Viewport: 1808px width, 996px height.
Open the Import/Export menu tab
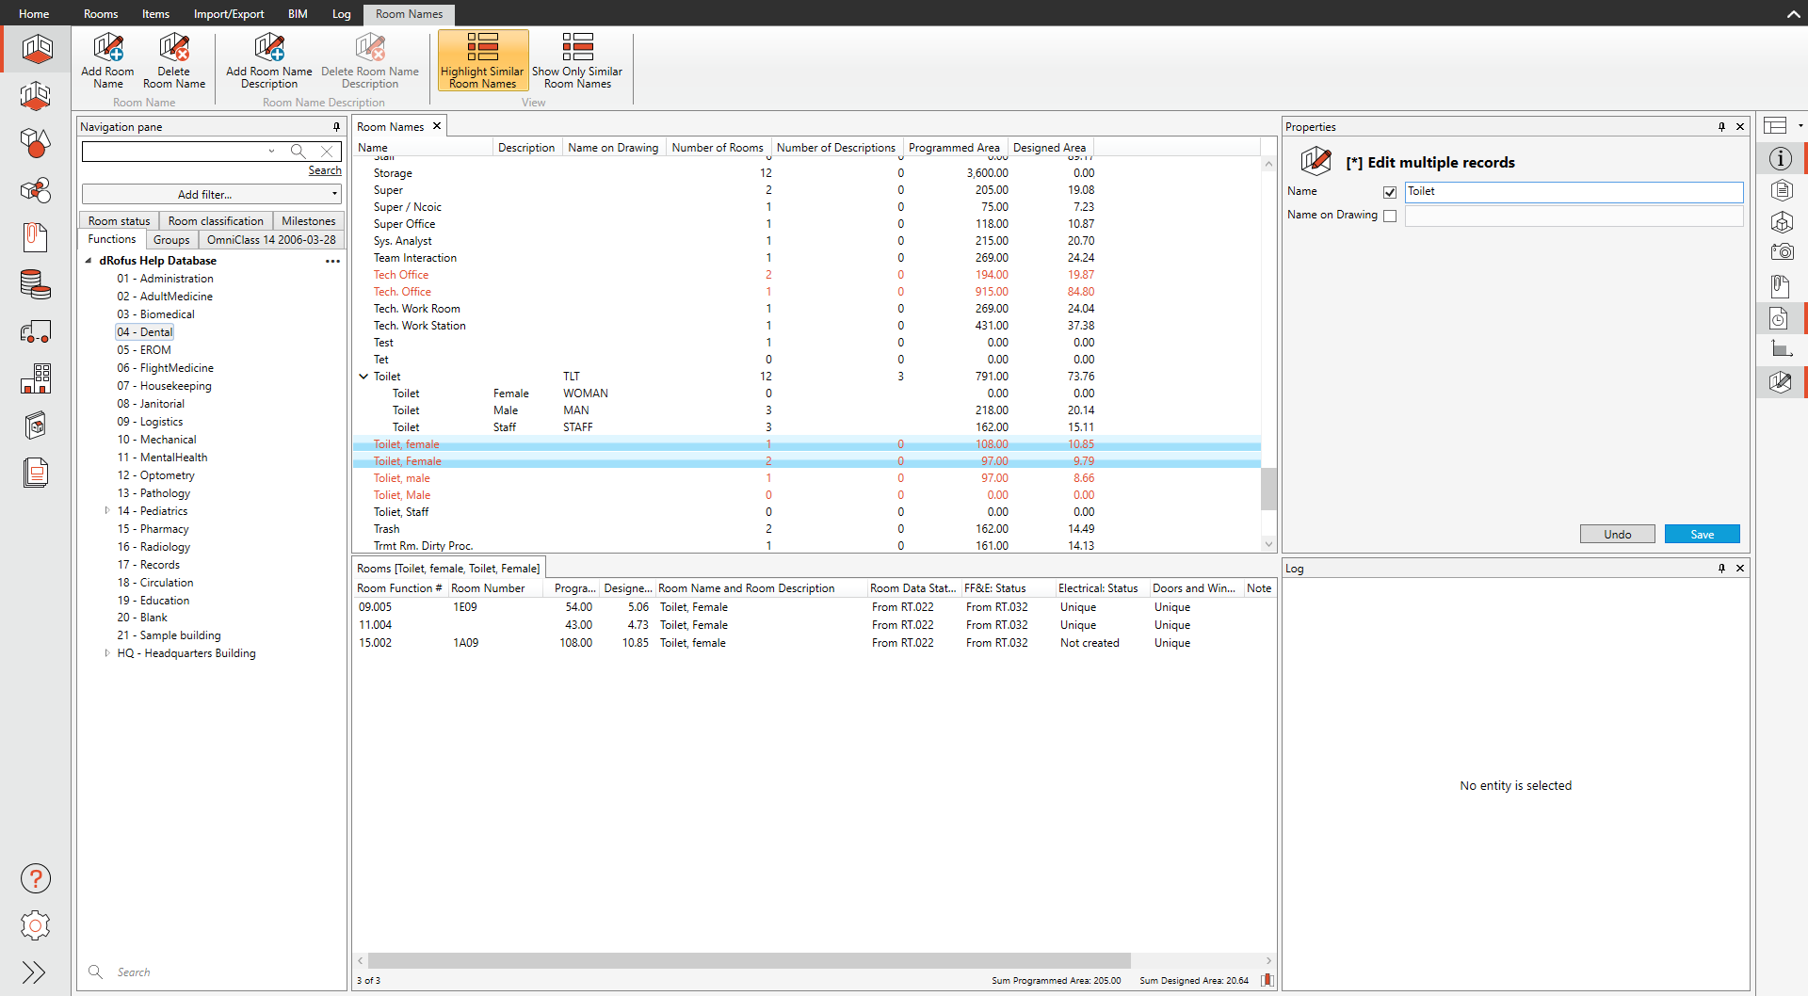(229, 13)
